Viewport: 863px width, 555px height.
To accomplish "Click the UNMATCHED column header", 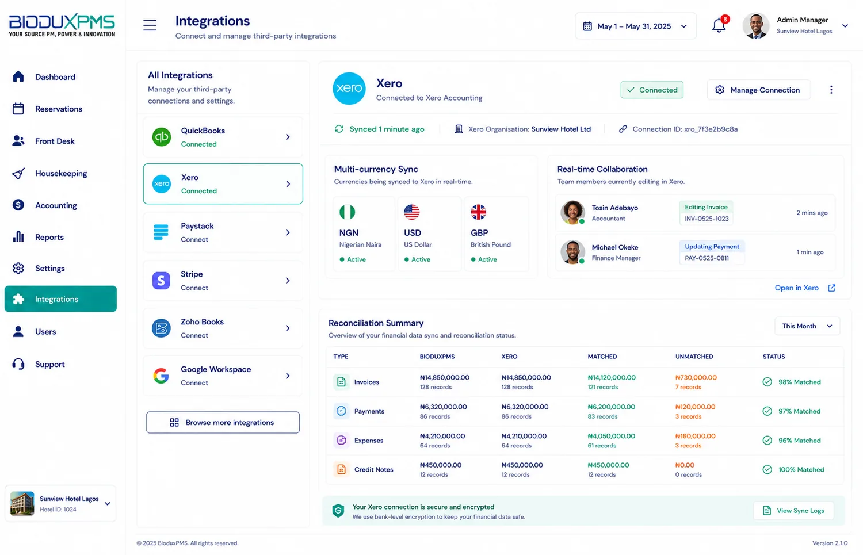I will click(694, 357).
